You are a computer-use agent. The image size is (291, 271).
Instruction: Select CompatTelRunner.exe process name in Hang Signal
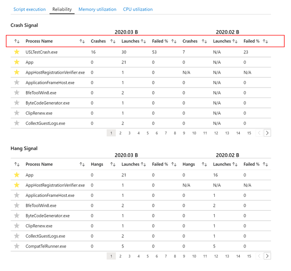coord(46,246)
